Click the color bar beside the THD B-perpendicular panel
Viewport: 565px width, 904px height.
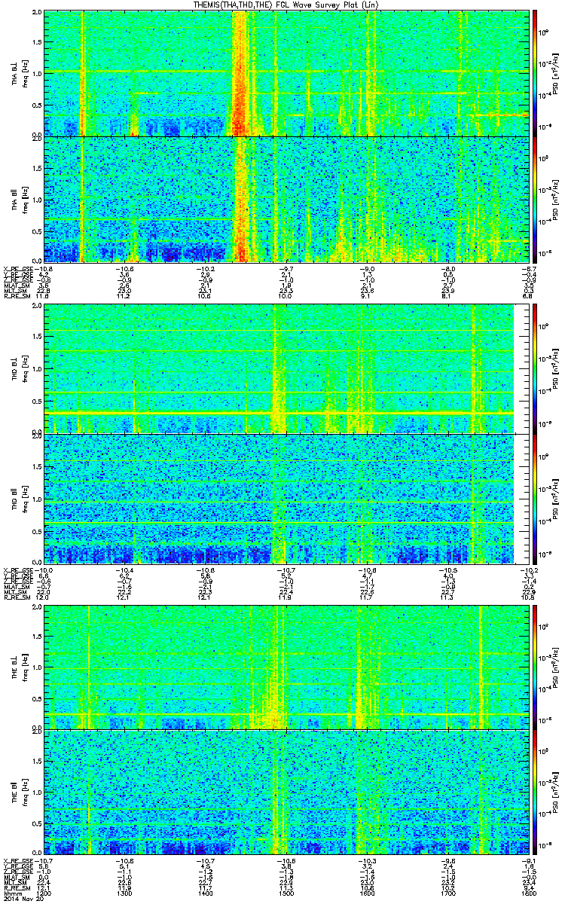pyautogui.click(x=536, y=368)
